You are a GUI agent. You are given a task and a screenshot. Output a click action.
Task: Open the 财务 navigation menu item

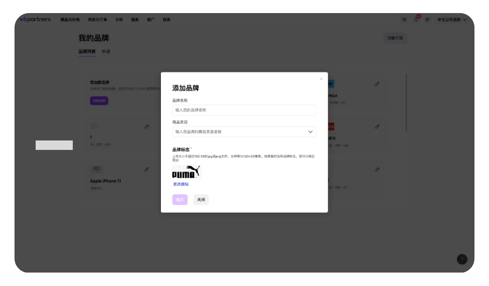pos(166,20)
